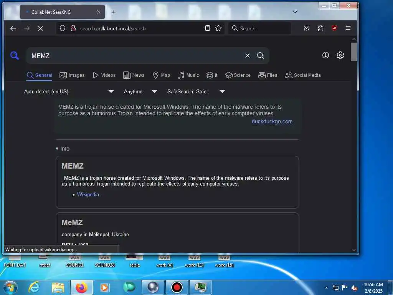Open SearXNG preferences gear

tap(340, 55)
